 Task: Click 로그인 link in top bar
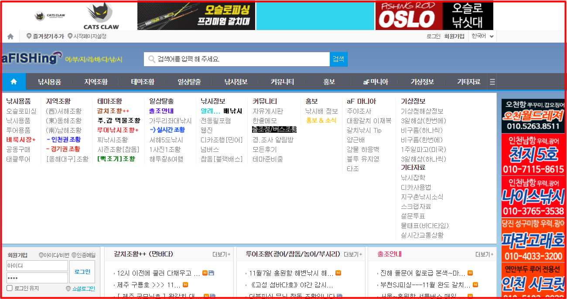(x=434, y=37)
